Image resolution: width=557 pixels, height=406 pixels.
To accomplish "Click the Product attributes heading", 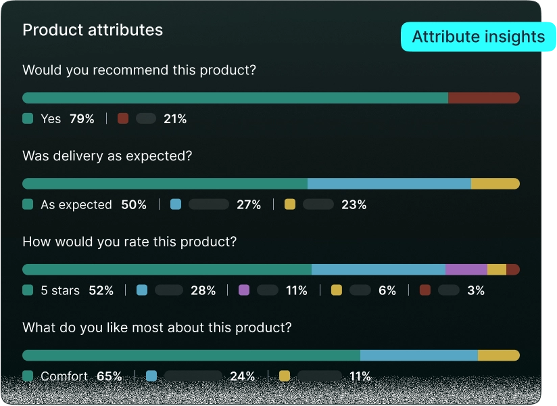I will tap(93, 30).
